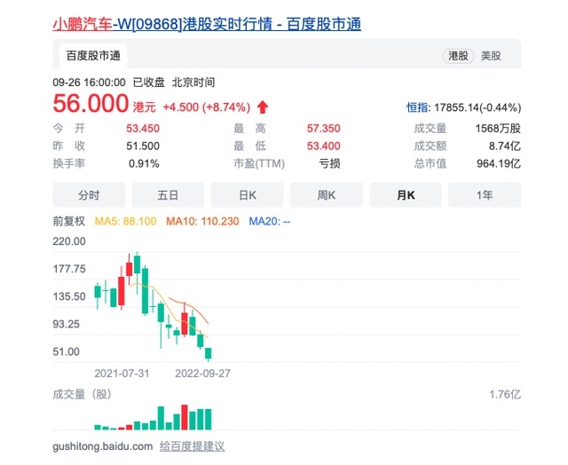This screenshot has width=568, height=465.
Task: Click the 今开 value 53.450
Action: pyautogui.click(x=143, y=128)
